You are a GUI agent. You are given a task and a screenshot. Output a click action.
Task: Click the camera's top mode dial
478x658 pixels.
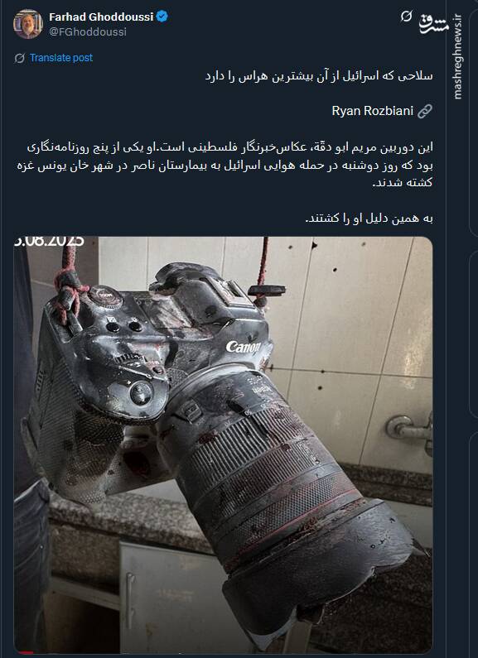point(105,296)
